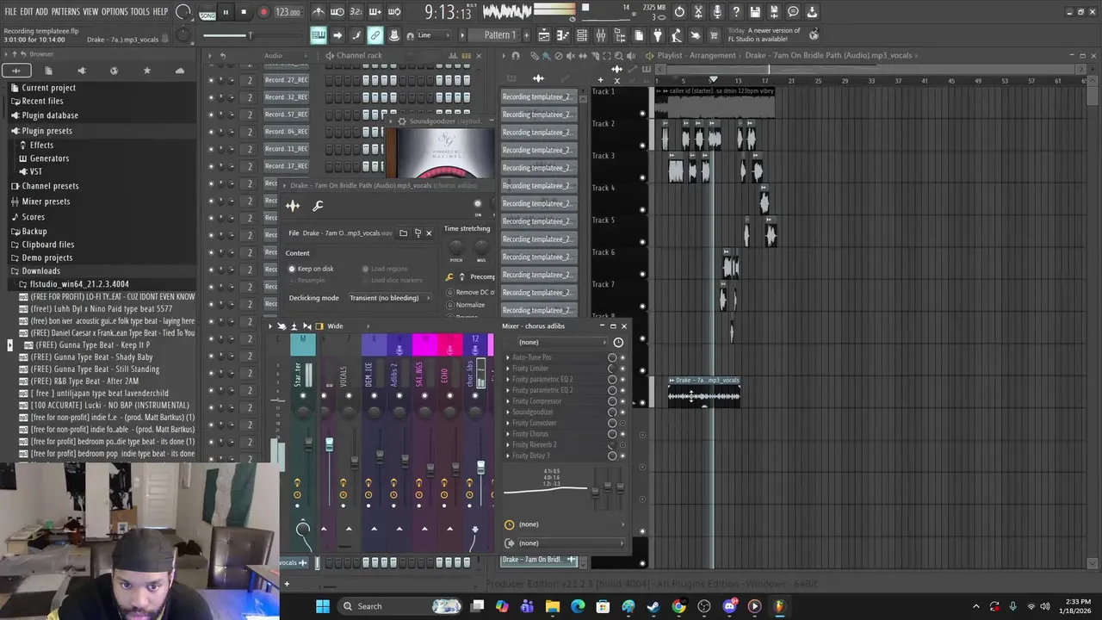1102x620 pixels.
Task: Click the mixer clock icon near preset selector
Action: point(618,343)
